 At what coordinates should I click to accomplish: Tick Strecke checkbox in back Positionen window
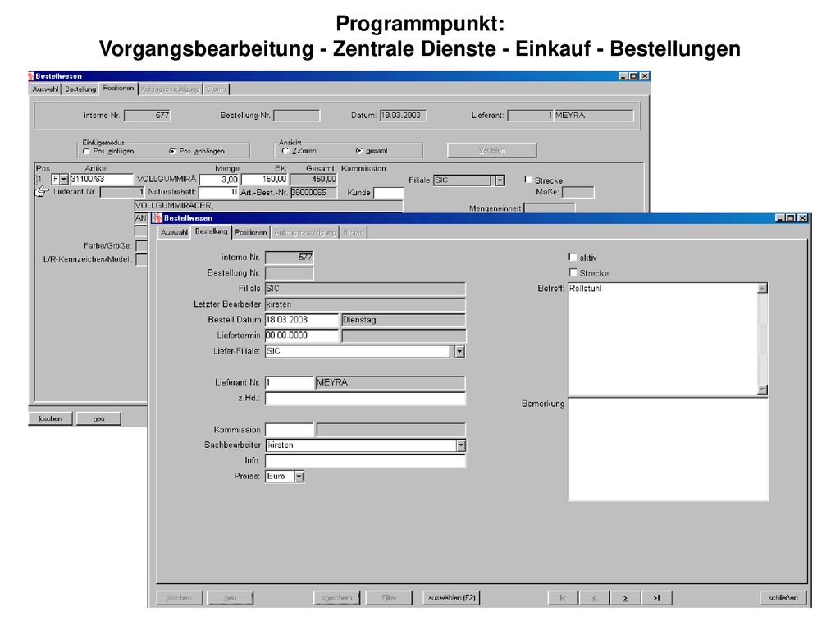(x=528, y=180)
